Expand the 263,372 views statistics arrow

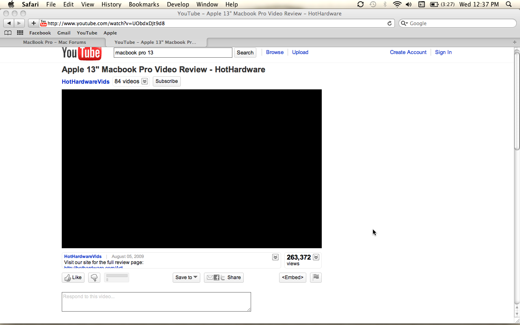(x=316, y=257)
